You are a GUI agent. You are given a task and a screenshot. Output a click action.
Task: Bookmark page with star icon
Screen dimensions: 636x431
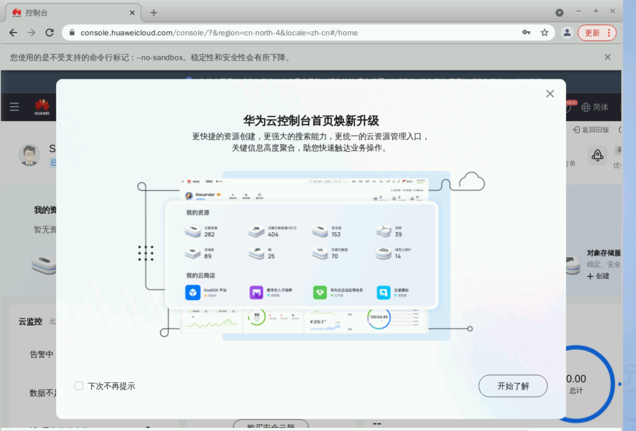point(544,33)
